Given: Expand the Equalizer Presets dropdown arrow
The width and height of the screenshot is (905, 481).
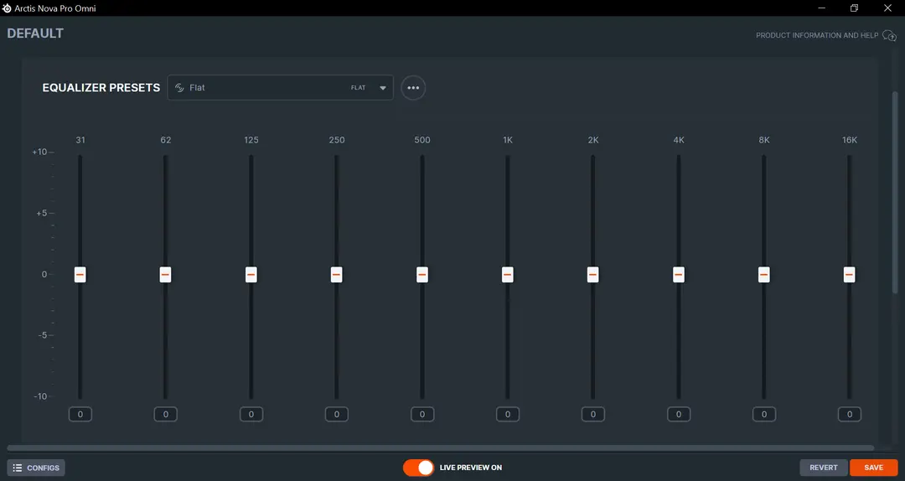Looking at the screenshot, I should point(383,88).
